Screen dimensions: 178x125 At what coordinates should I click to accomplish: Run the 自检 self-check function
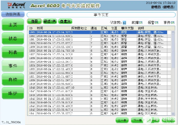pos(13,79)
